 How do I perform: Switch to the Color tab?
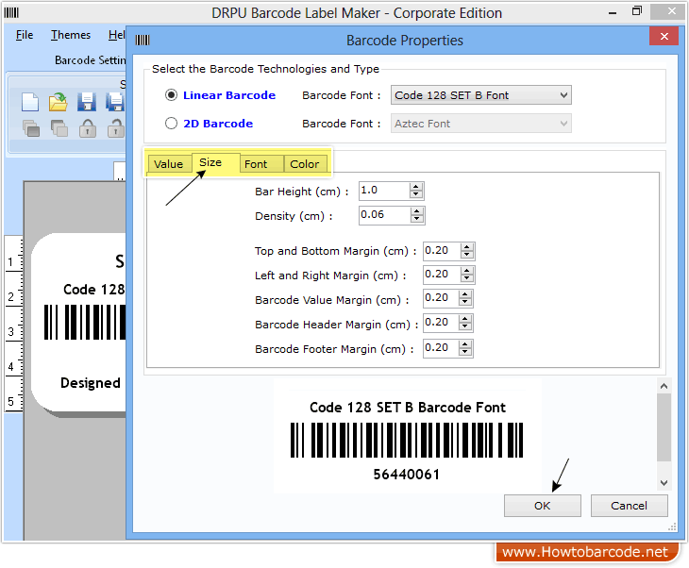coord(305,164)
